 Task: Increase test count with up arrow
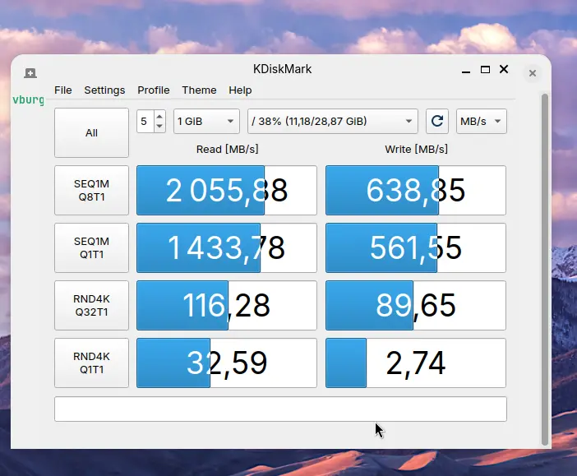click(159, 116)
